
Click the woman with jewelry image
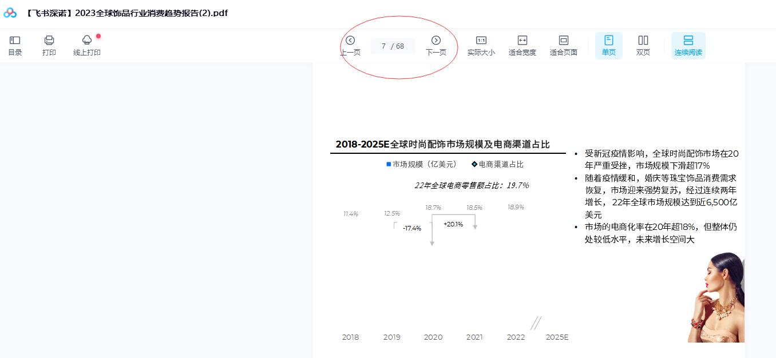(x=715, y=297)
